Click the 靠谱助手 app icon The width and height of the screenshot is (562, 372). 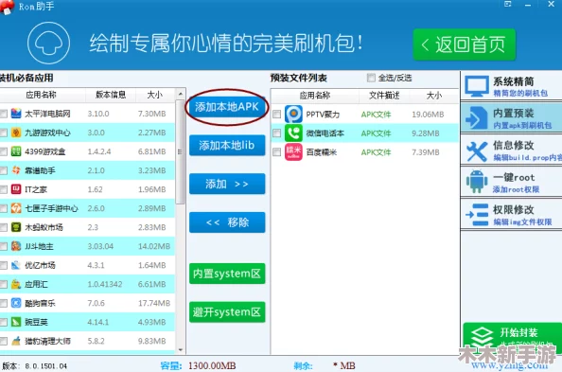[16, 170]
